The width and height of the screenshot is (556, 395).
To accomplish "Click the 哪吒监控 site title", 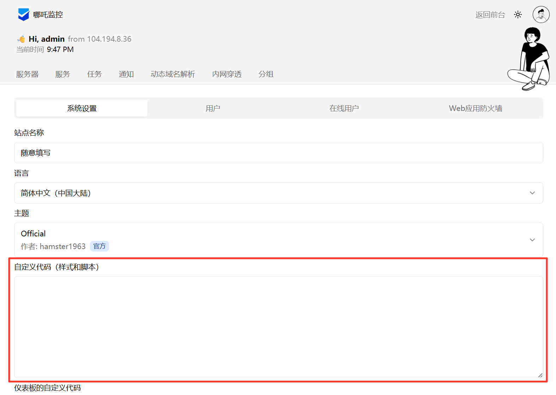I will point(48,14).
